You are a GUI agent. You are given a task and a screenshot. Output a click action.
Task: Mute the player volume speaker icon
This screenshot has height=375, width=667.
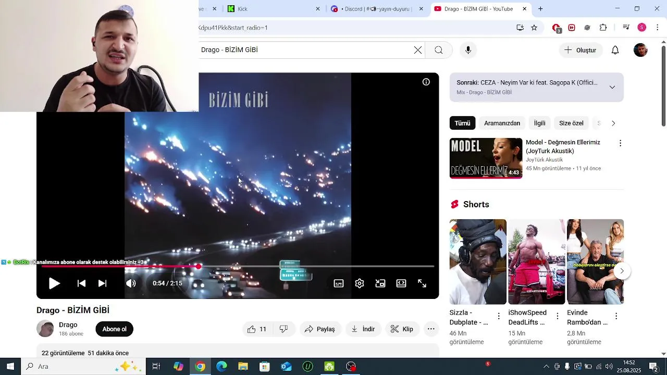[131, 283]
